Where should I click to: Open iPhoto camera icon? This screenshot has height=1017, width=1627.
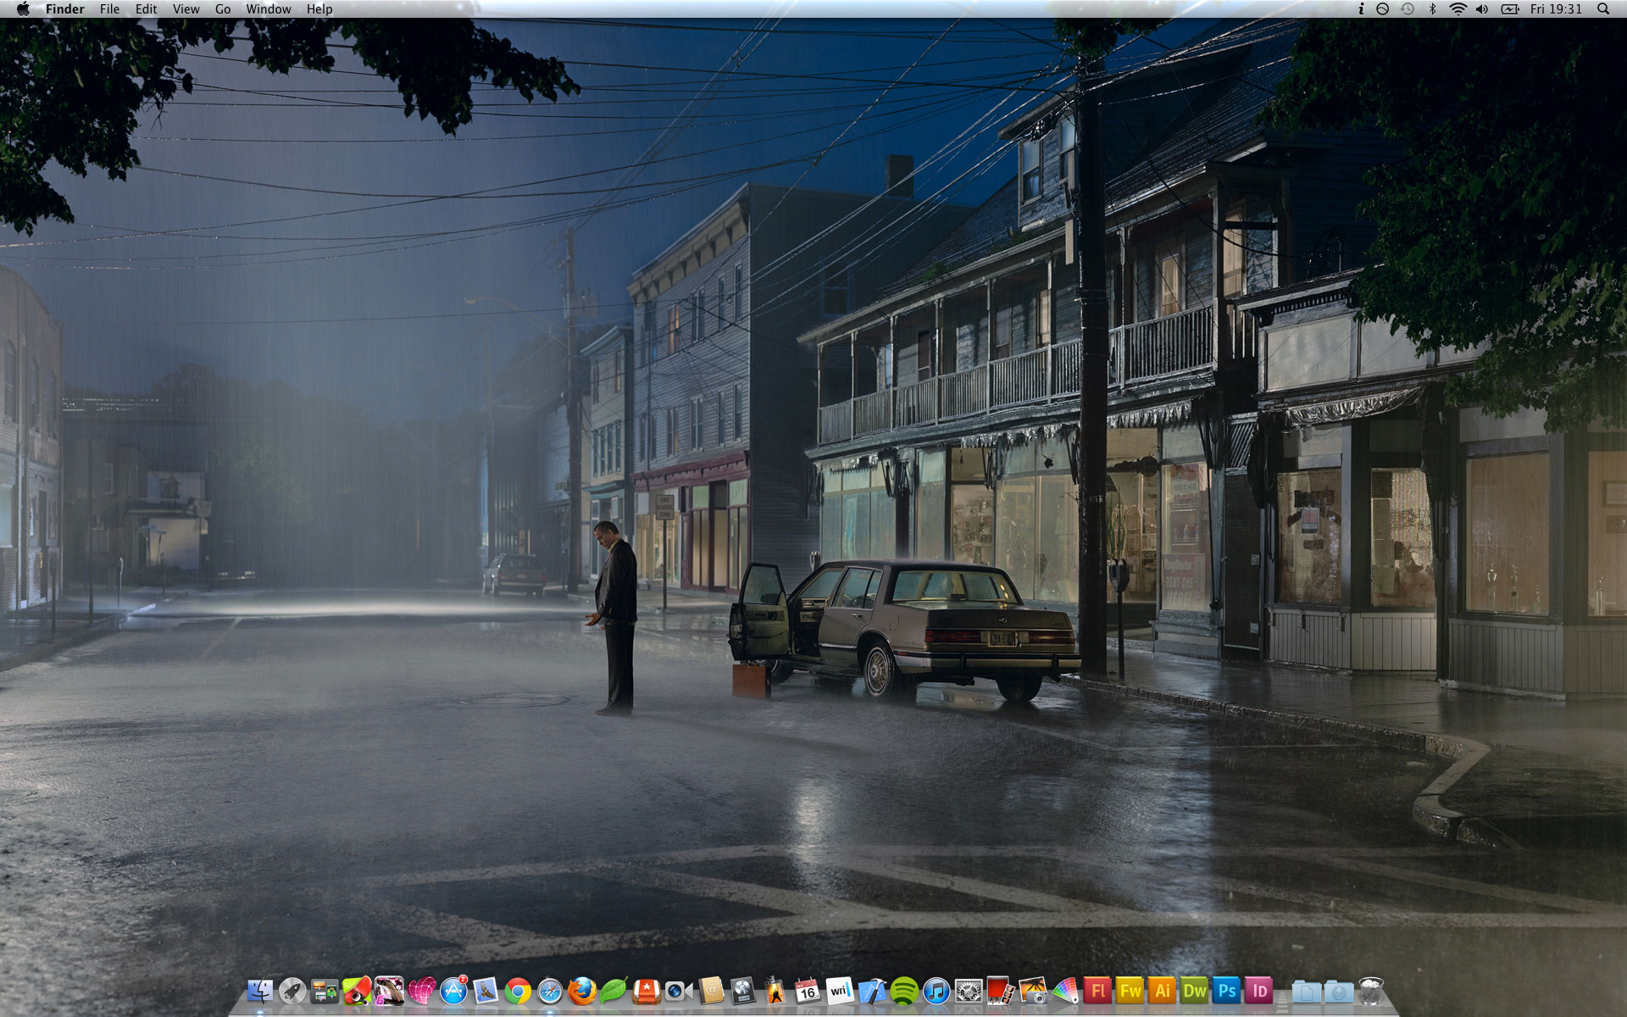1032,990
